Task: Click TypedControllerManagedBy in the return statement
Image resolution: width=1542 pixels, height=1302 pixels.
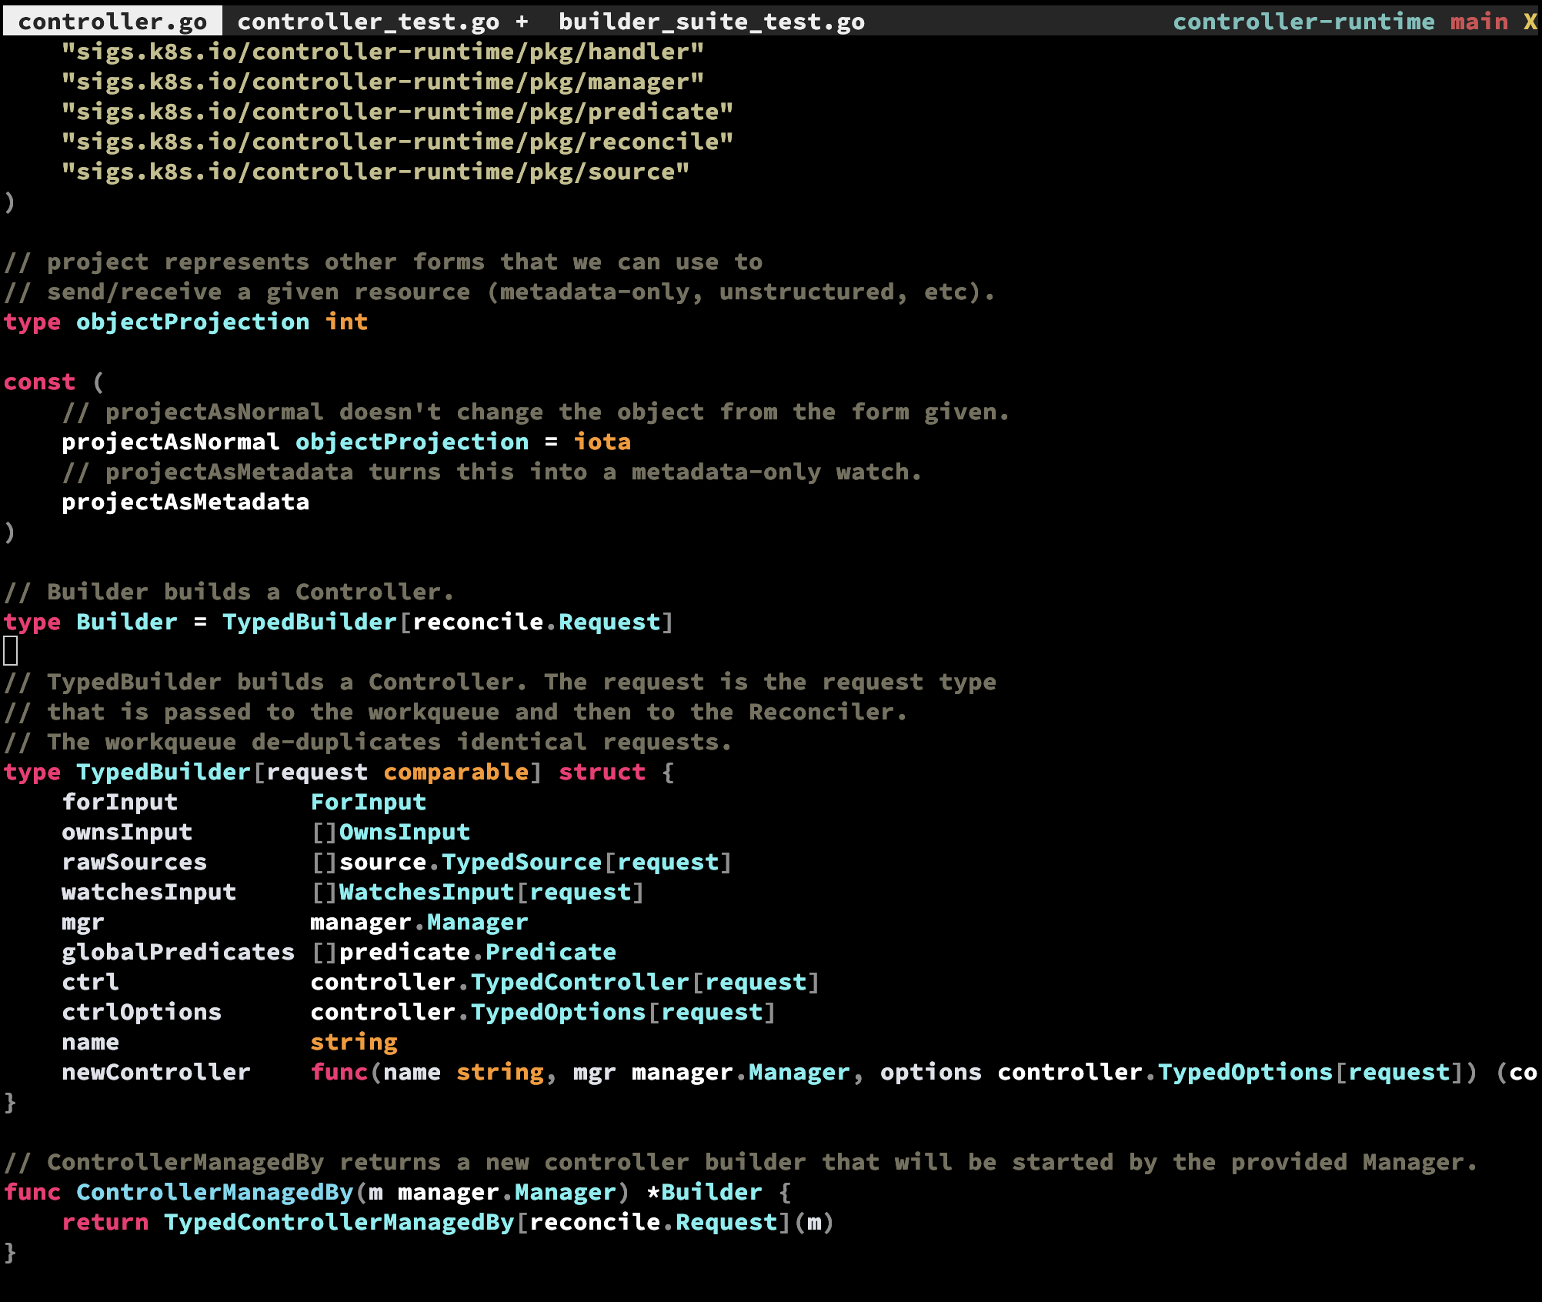Action: [x=339, y=1222]
